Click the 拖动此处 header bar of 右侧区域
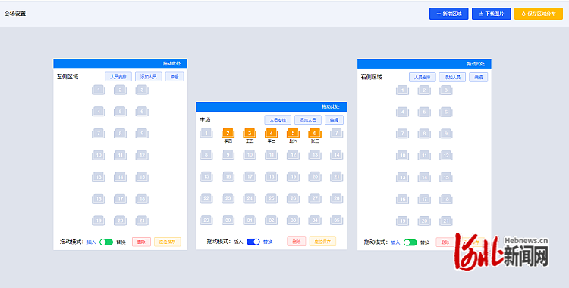The height and width of the screenshot is (288, 569). [424, 64]
